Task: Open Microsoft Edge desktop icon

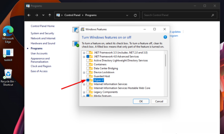Action: click(x=8, y=34)
